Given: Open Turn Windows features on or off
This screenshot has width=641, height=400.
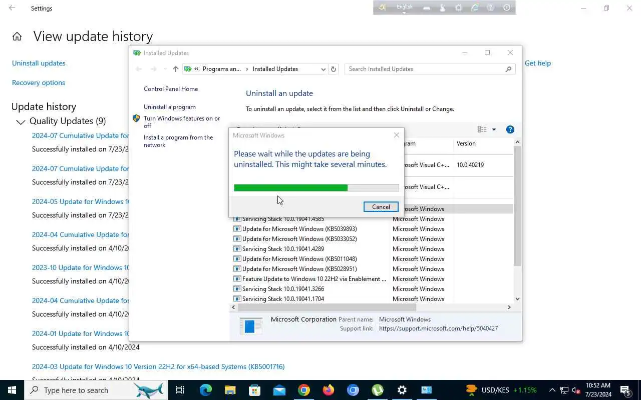Looking at the screenshot, I should (182, 122).
